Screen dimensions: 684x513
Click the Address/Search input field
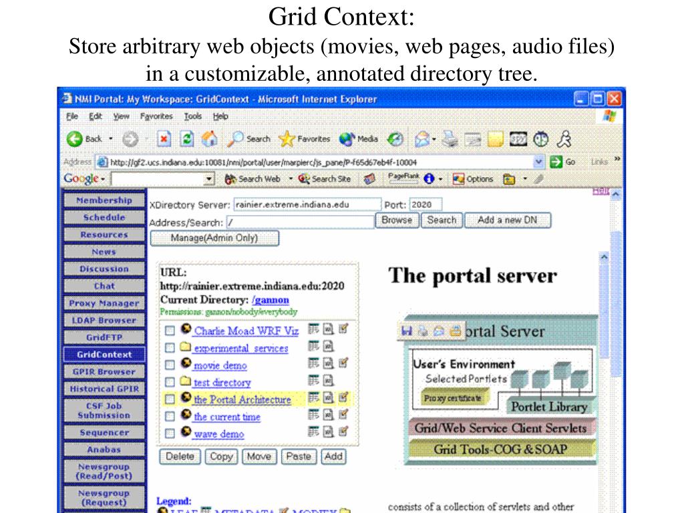click(x=300, y=222)
